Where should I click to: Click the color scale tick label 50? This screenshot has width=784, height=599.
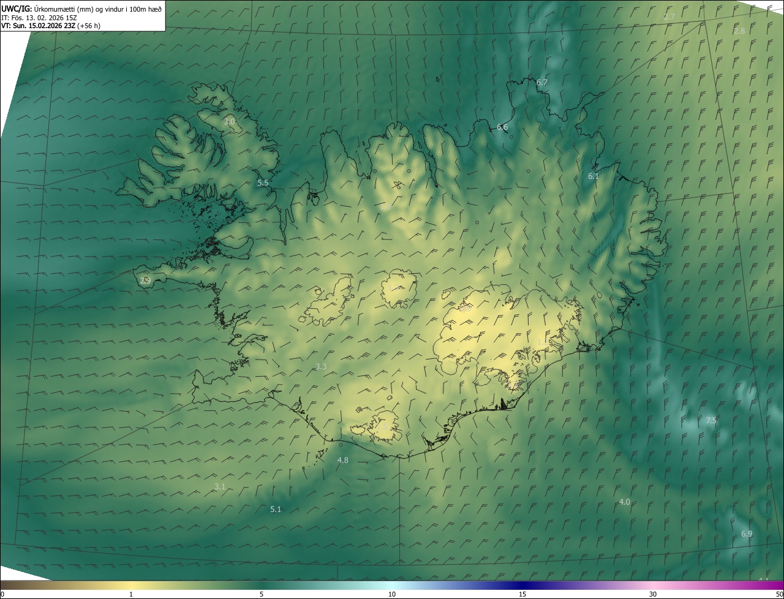point(779,594)
